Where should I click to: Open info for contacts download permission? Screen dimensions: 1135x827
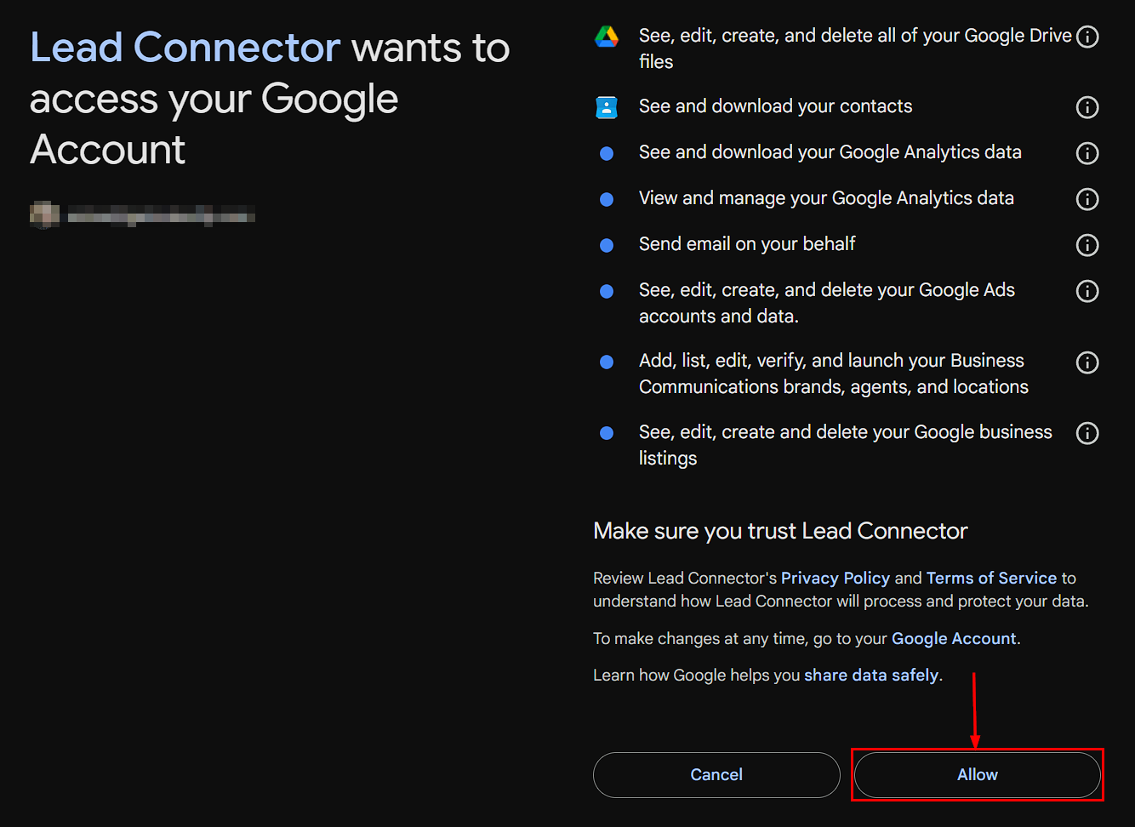[1087, 107]
